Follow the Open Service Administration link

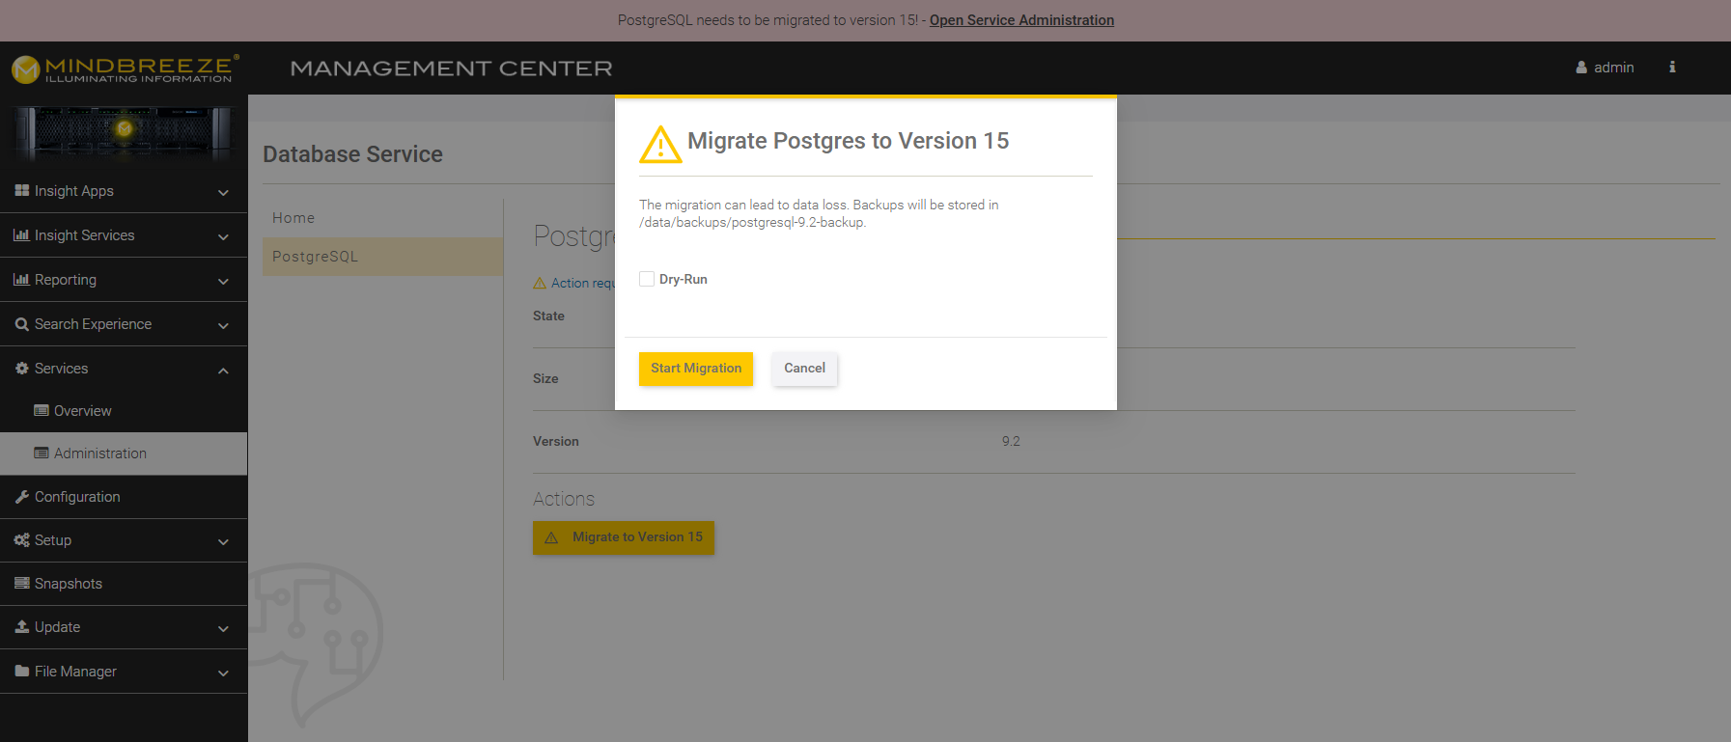pos(1021,20)
